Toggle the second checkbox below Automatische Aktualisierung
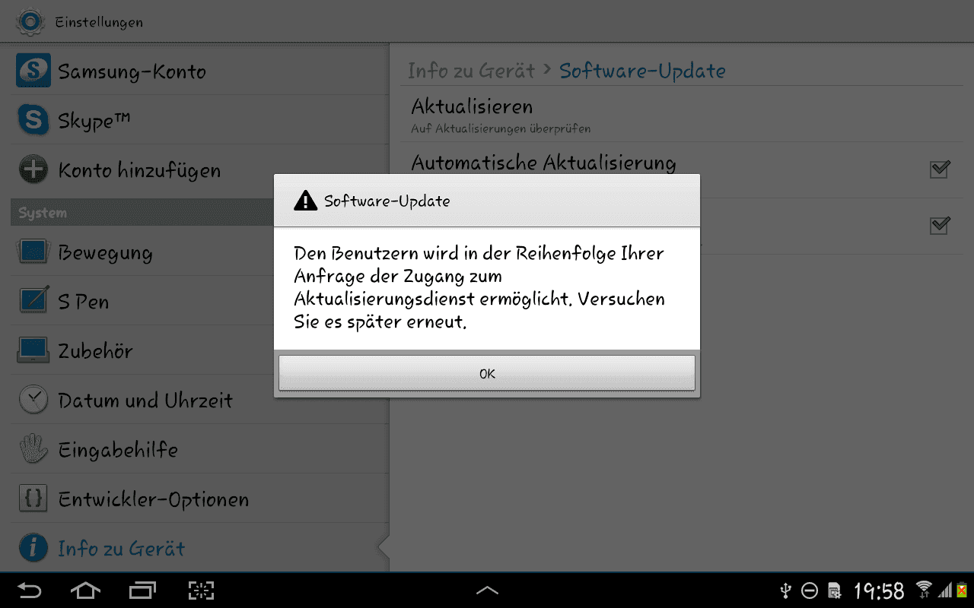This screenshot has width=974, height=608. 941,226
